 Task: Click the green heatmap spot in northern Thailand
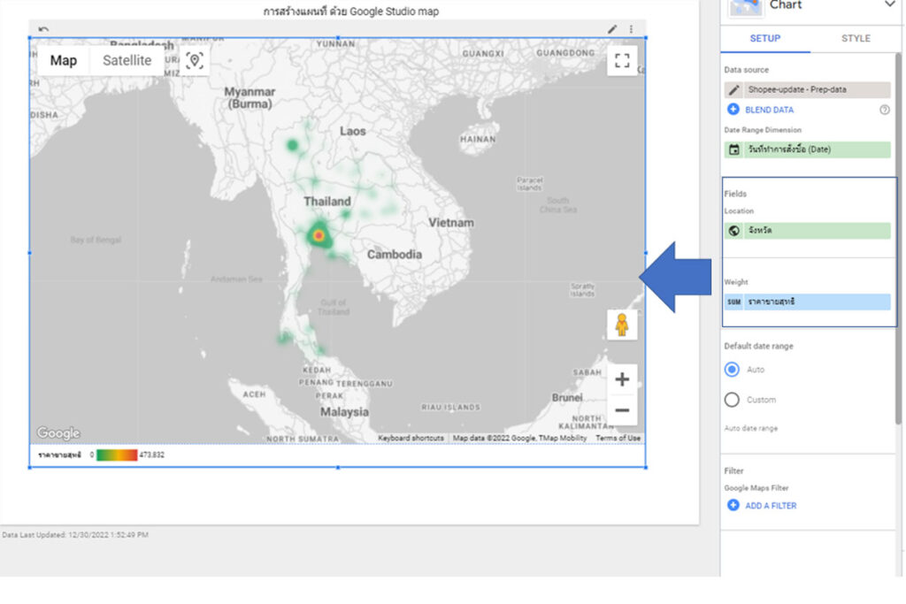pyautogui.click(x=292, y=145)
